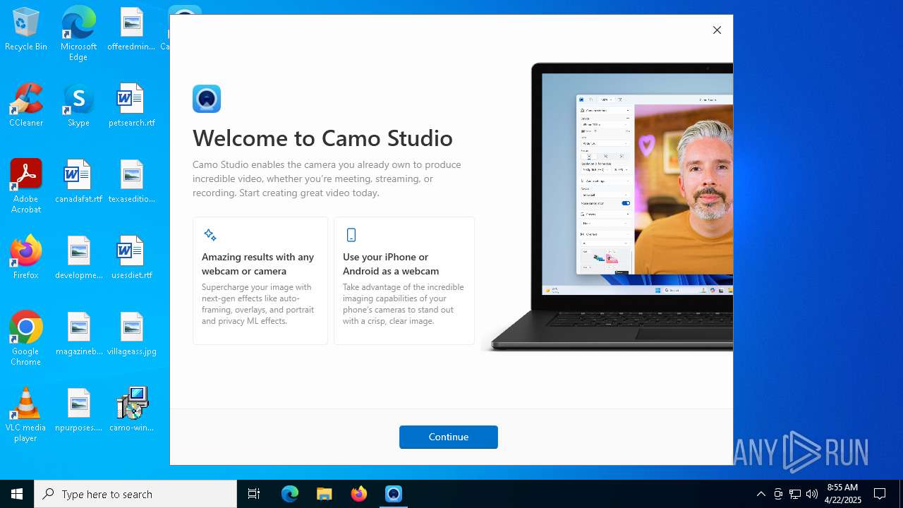
Task: Select the magazineb image file on desktop
Action: pyautogui.click(x=78, y=334)
